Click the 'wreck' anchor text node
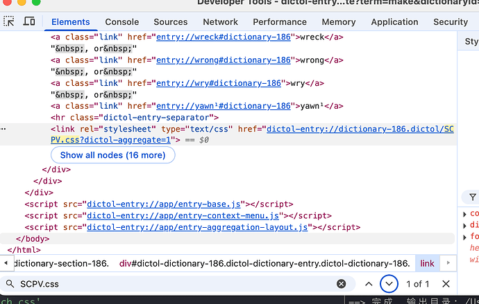 (x=312, y=37)
